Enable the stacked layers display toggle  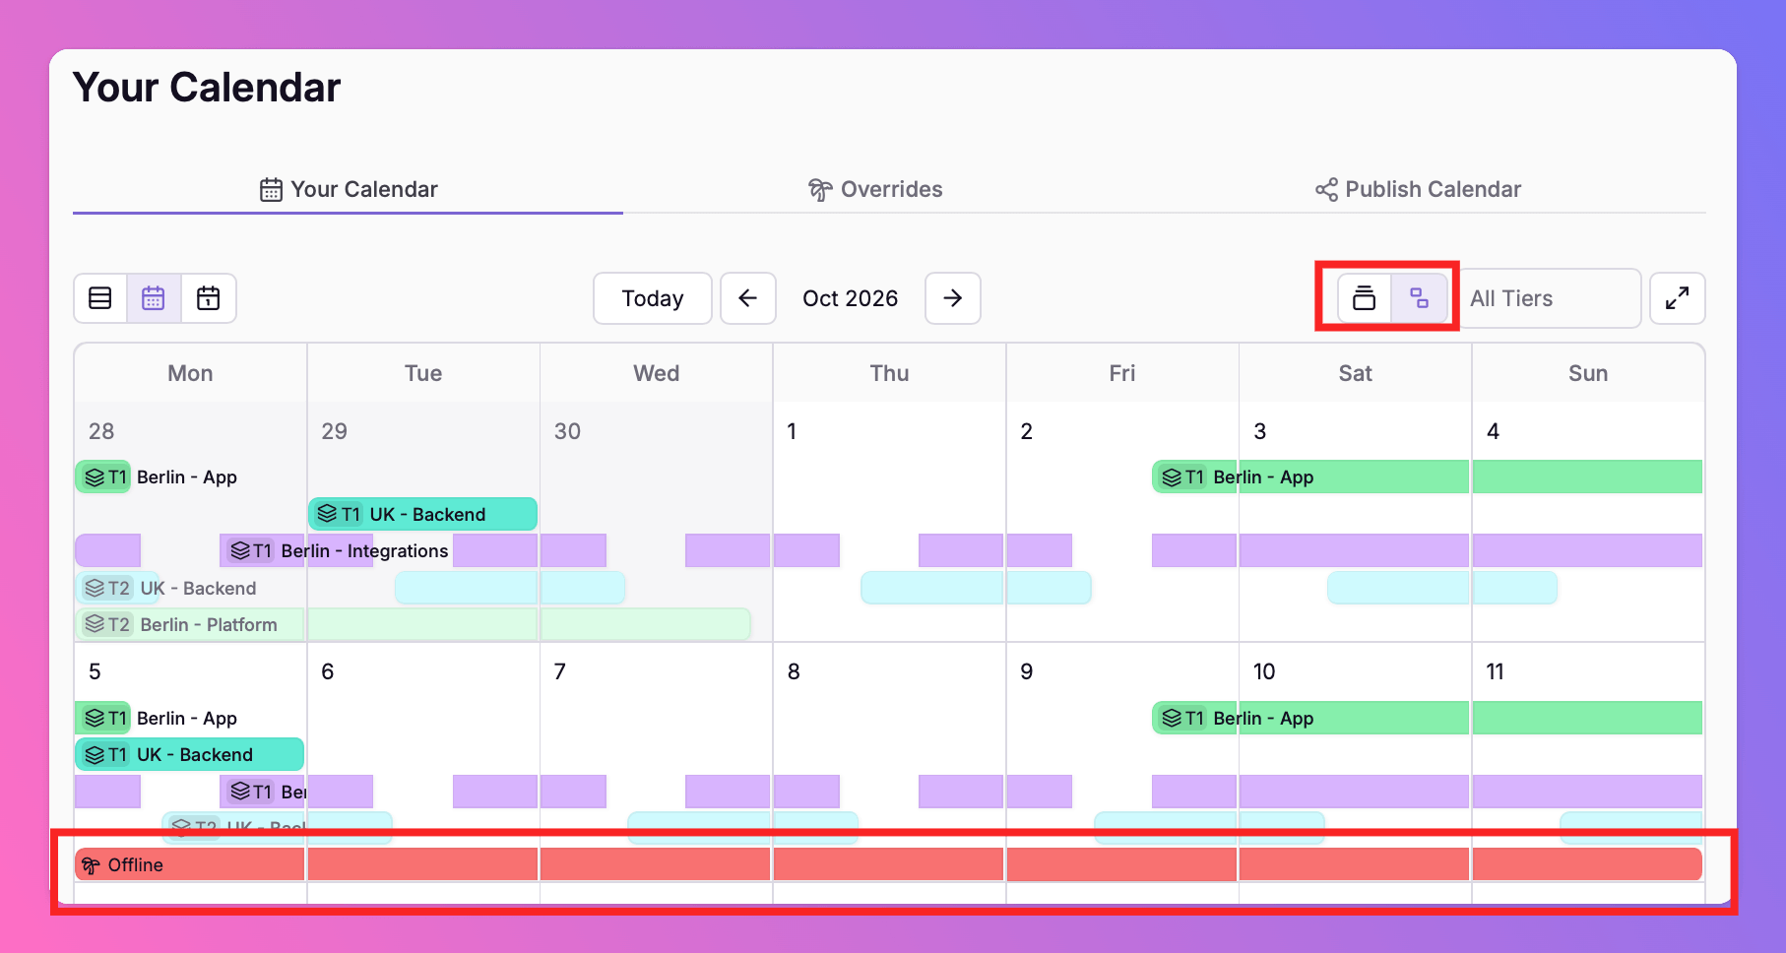[1364, 298]
